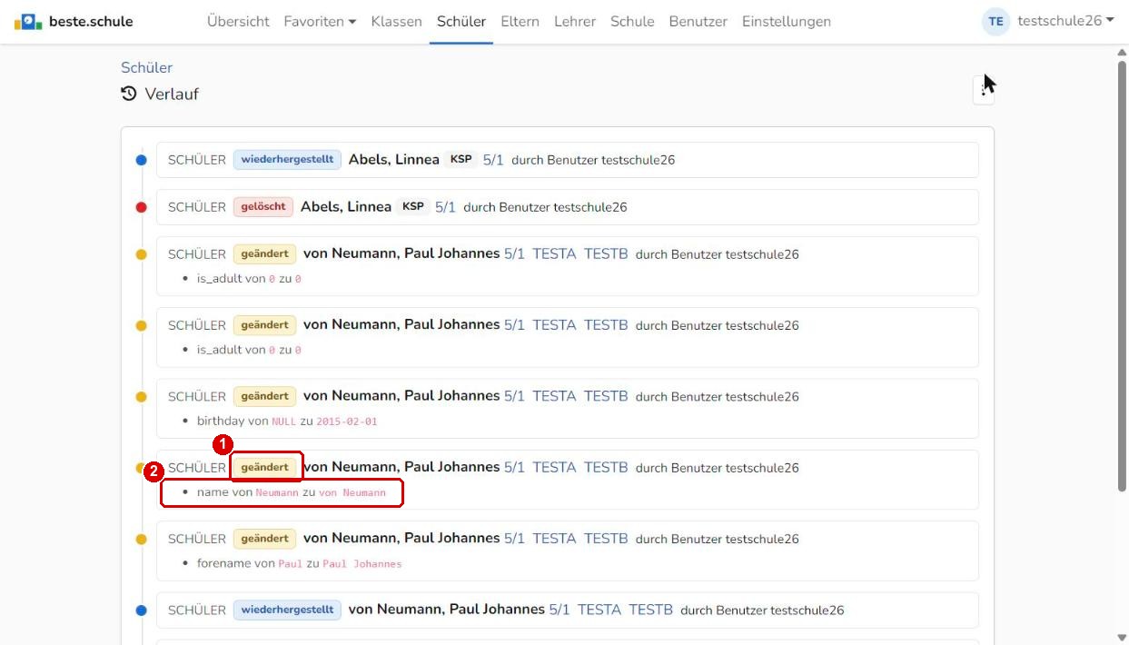Switch to the Schule page
The height and width of the screenshot is (645, 1129).
pos(632,21)
